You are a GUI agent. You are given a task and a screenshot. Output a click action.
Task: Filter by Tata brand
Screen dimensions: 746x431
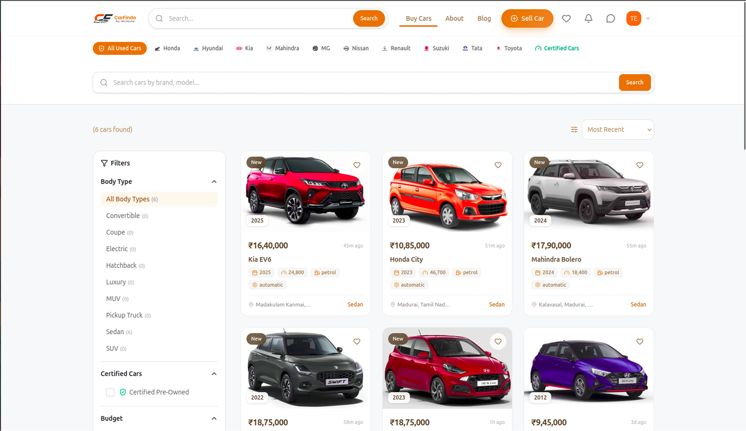pos(472,48)
